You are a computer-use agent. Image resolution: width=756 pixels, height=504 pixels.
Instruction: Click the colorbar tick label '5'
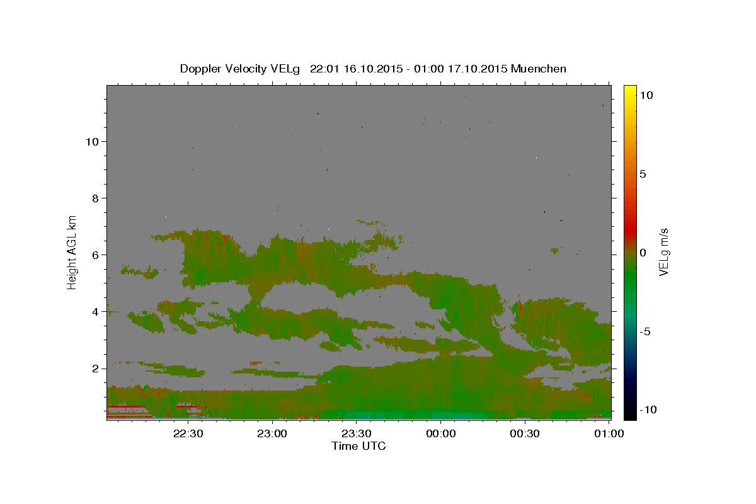pyautogui.click(x=643, y=174)
